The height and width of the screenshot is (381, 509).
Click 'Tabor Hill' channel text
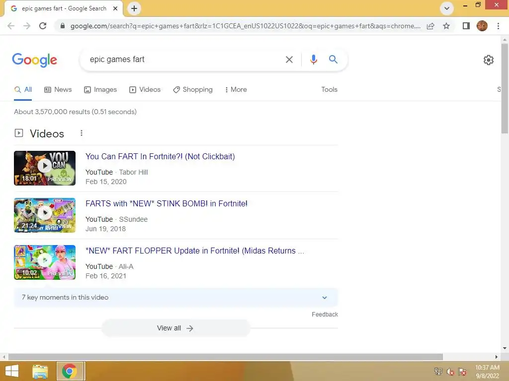point(133,172)
